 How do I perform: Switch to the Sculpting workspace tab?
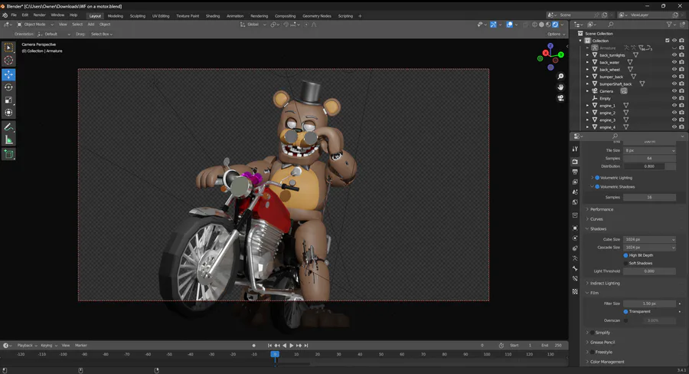pyautogui.click(x=137, y=15)
